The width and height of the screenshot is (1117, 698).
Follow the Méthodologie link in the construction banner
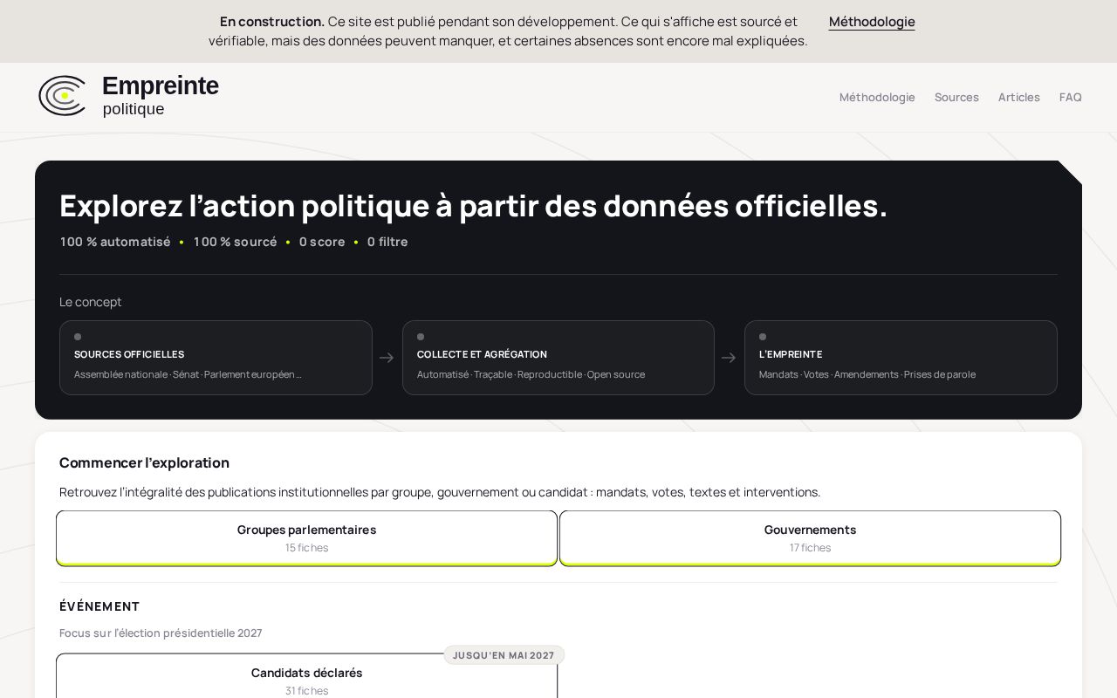(872, 22)
